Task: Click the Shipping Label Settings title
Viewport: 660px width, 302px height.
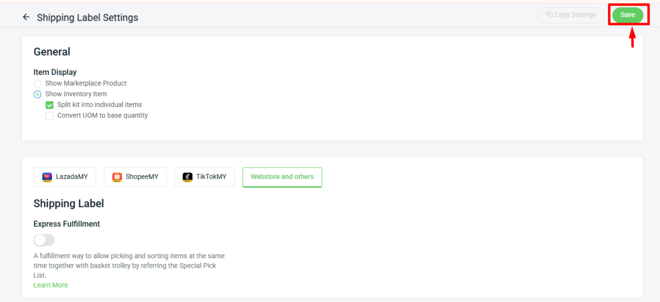Action: (87, 18)
